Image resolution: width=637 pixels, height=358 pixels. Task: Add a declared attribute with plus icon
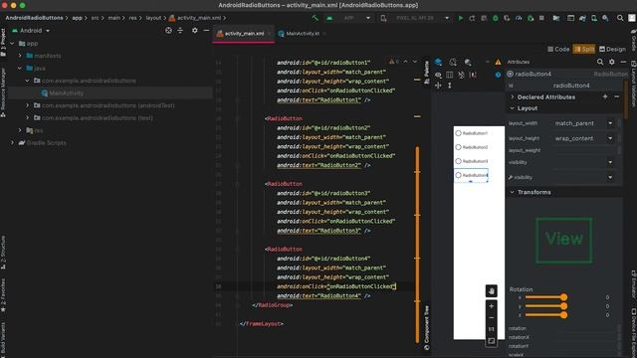coord(605,96)
